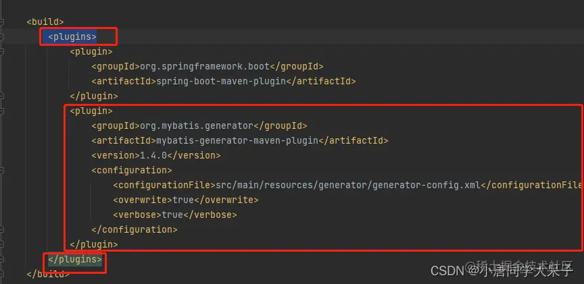Click the </groupId> tag after org.mybatis.generator
The height and width of the screenshot is (284, 584).
tap(281, 126)
